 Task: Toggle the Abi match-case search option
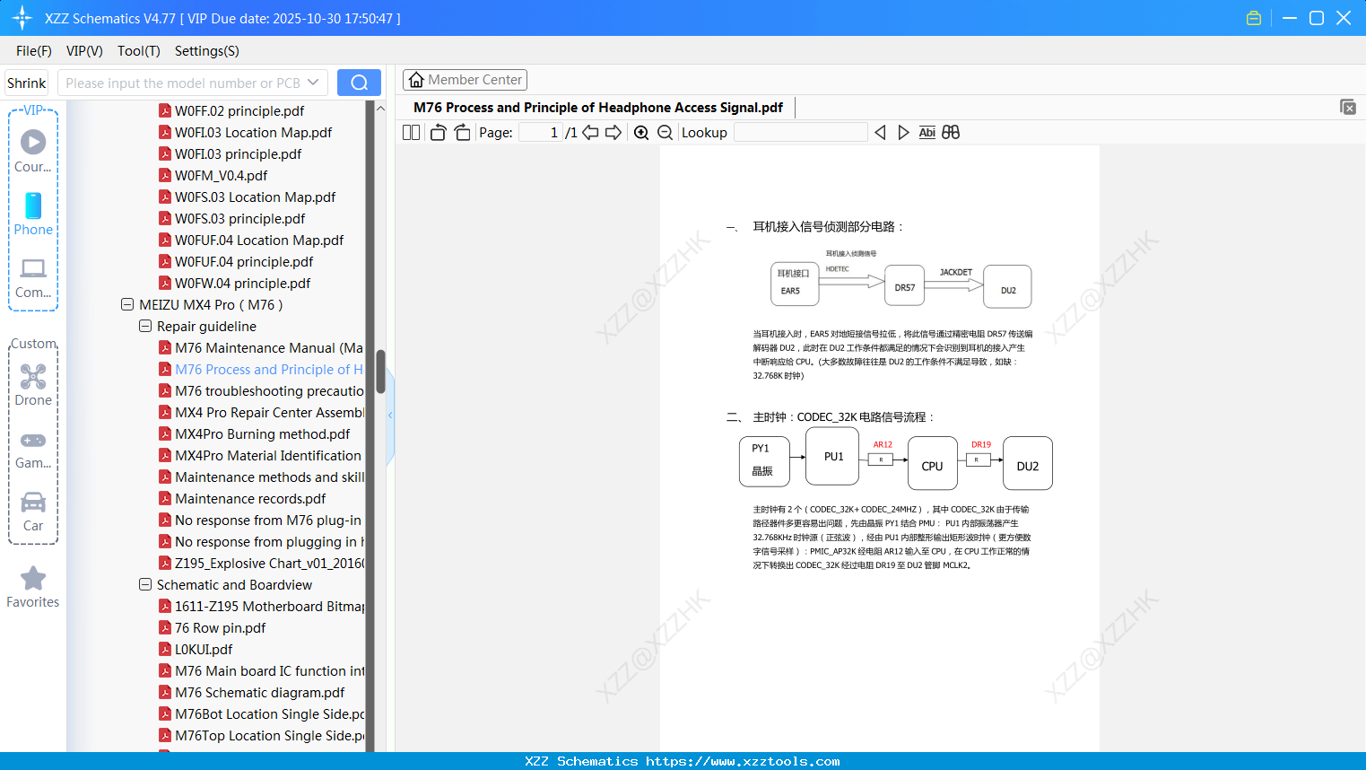coord(927,132)
